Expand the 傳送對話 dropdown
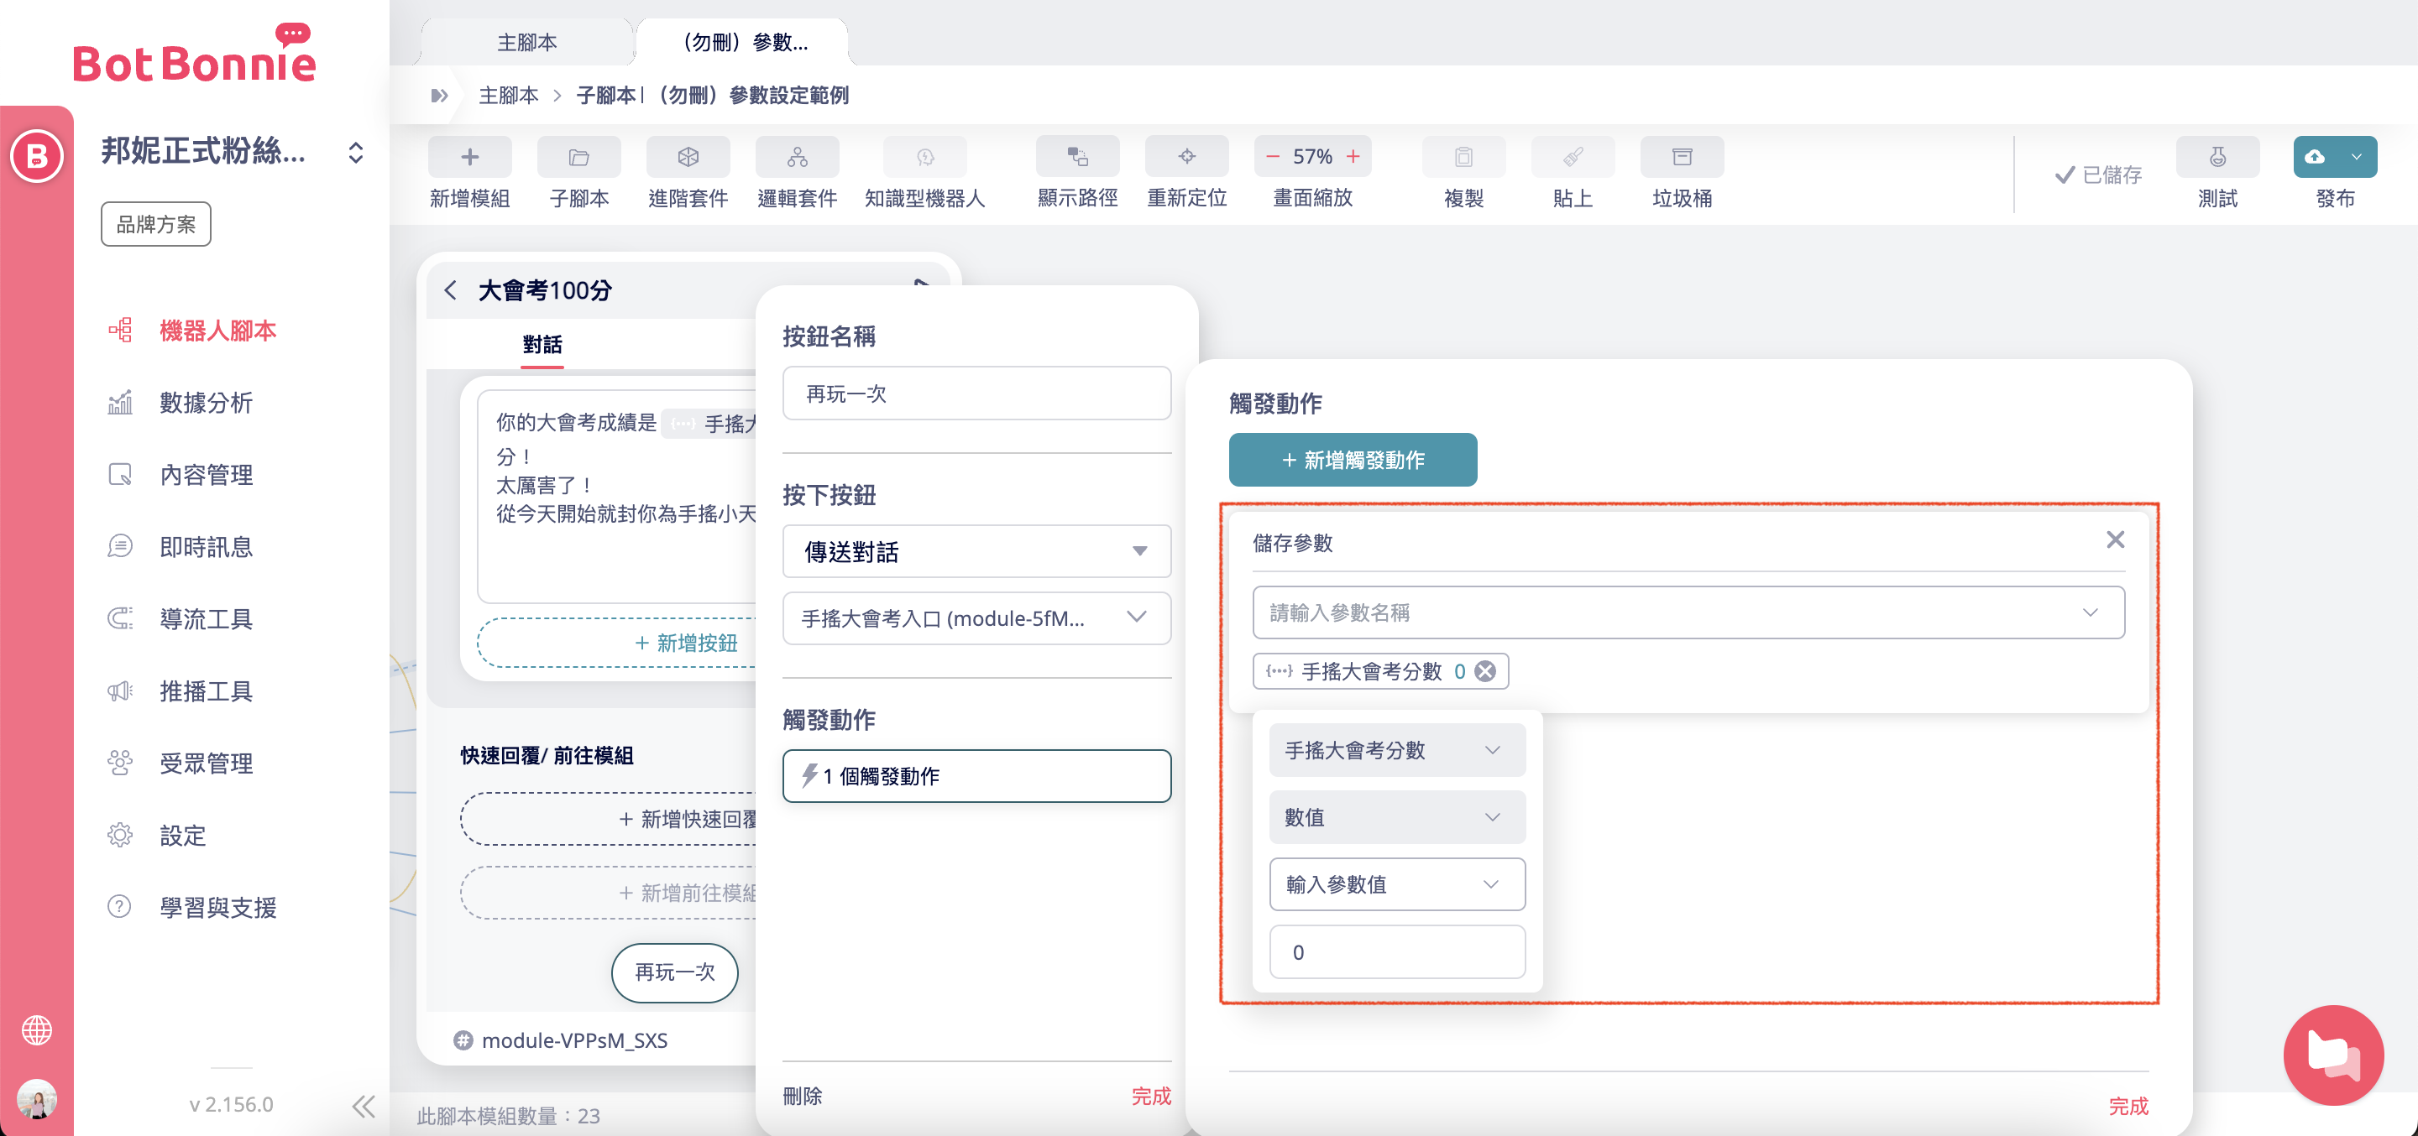Image resolution: width=2418 pixels, height=1136 pixels. (976, 551)
